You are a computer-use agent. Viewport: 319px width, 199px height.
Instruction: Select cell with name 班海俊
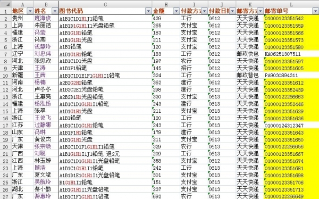(46, 18)
